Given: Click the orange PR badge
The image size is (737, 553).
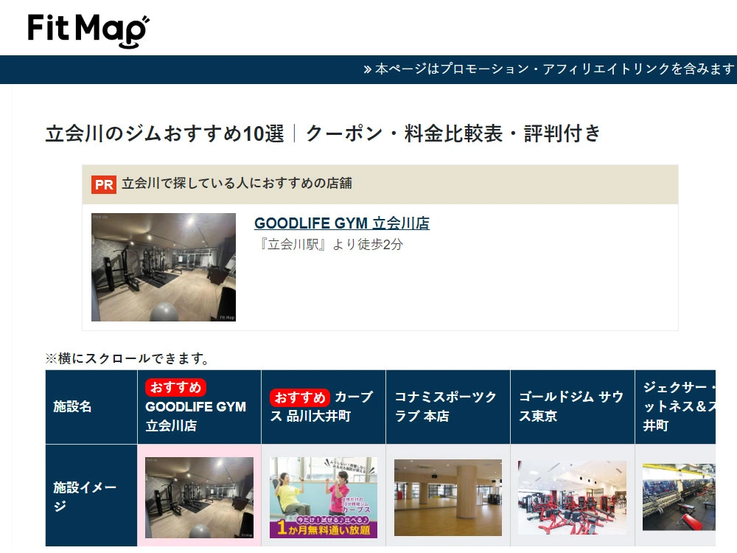Looking at the screenshot, I should (x=104, y=184).
